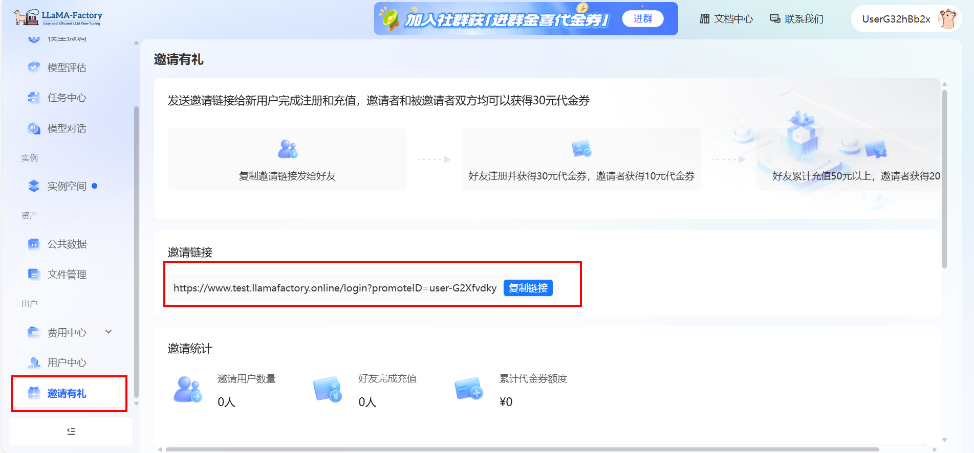Open 联系我们 link in header

(x=797, y=19)
